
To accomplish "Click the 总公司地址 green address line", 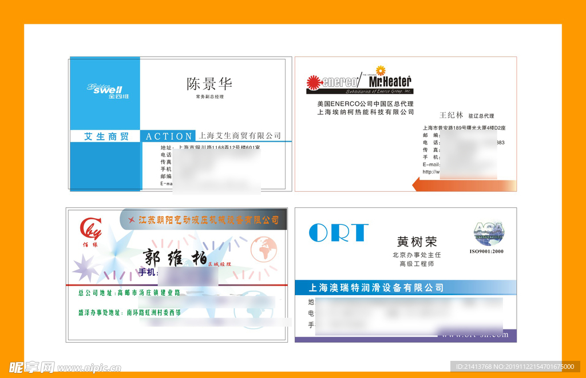I will tap(129, 293).
